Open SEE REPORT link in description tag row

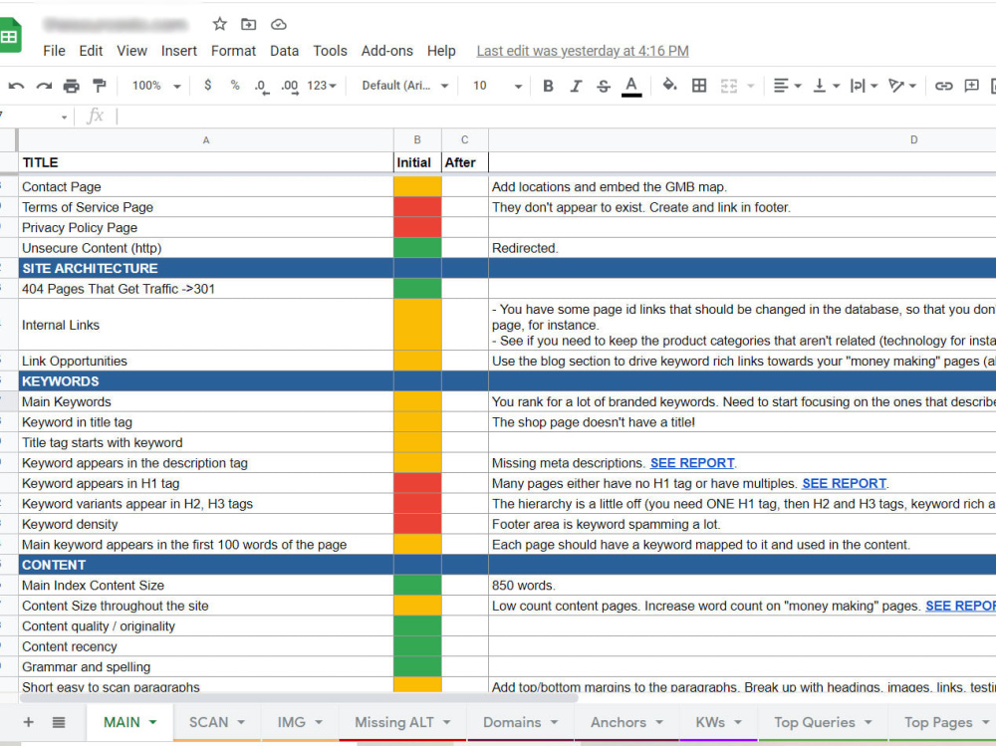pyautogui.click(x=692, y=463)
